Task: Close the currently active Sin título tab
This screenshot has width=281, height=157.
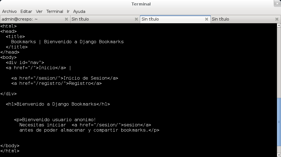Action: click(207, 19)
